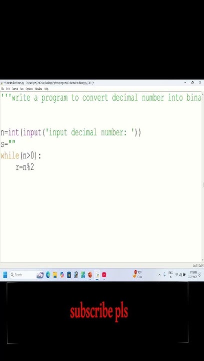Click the docstring comment 'write a program'

[x=100, y=98]
